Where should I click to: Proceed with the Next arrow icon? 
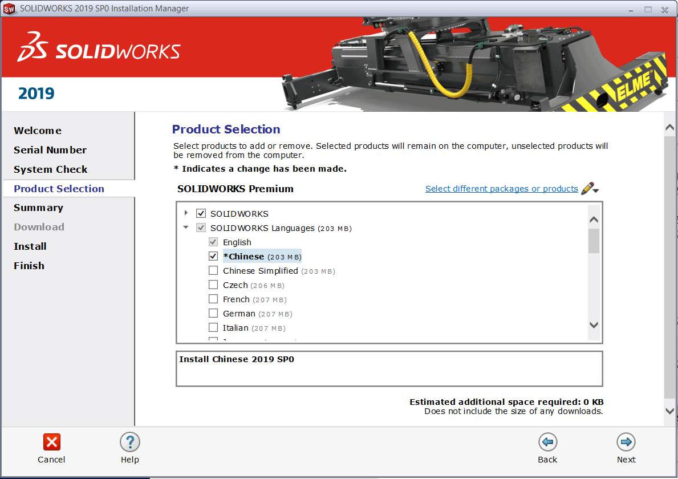(626, 442)
